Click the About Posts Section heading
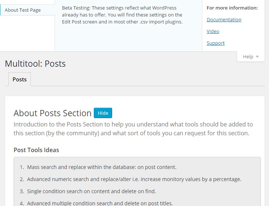Screen dimensions: 269x206 (52, 113)
